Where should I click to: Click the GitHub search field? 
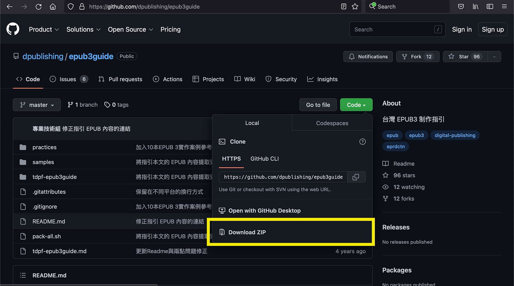[397, 29]
